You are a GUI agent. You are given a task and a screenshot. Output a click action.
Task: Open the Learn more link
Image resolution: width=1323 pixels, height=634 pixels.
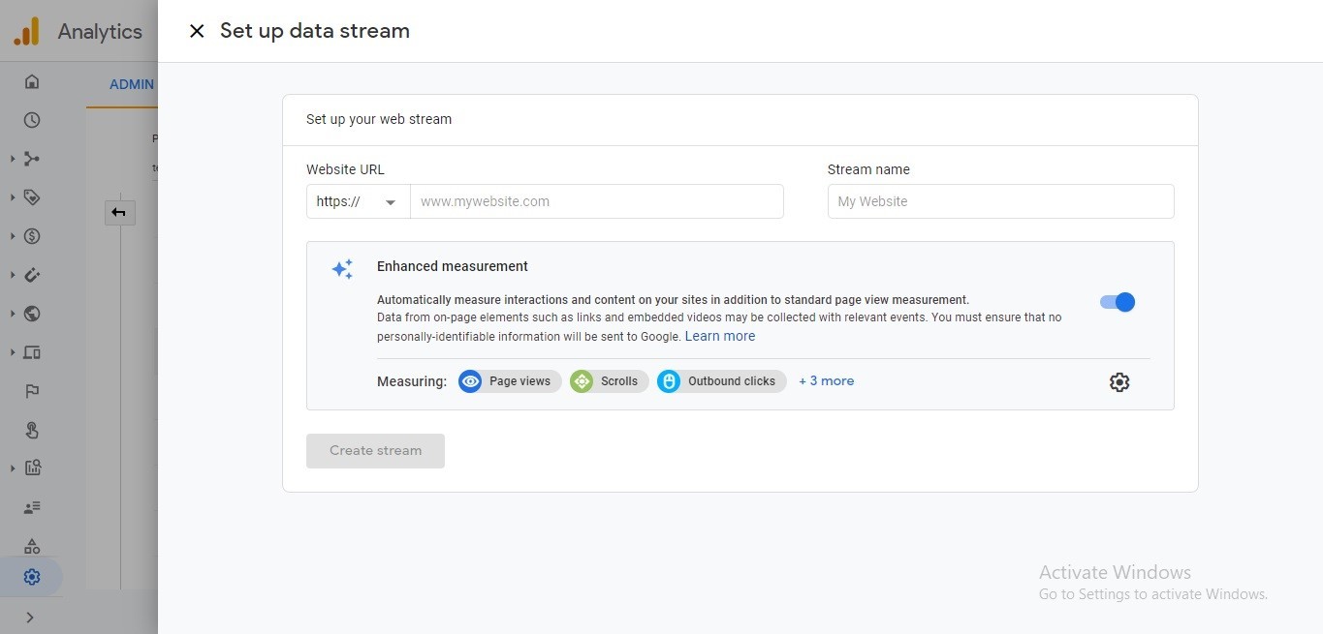click(x=719, y=336)
